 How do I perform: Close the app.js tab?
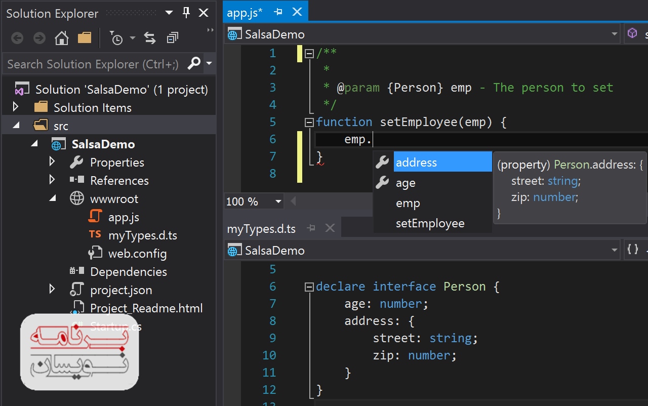(297, 12)
